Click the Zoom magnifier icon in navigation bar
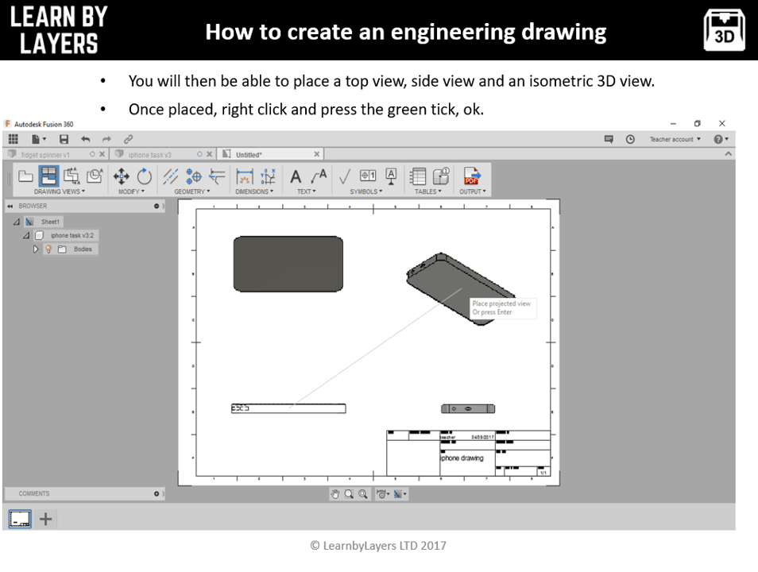This screenshot has height=572, width=758. coord(350,493)
